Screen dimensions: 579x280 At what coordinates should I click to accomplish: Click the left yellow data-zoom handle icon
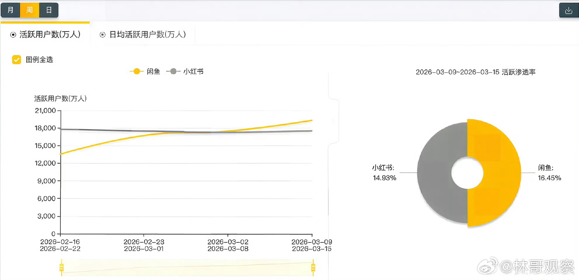click(61, 268)
